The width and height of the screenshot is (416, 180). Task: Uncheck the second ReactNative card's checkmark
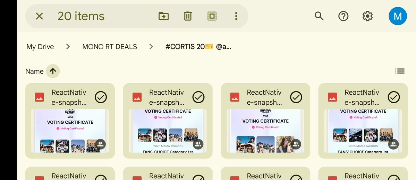point(198,97)
